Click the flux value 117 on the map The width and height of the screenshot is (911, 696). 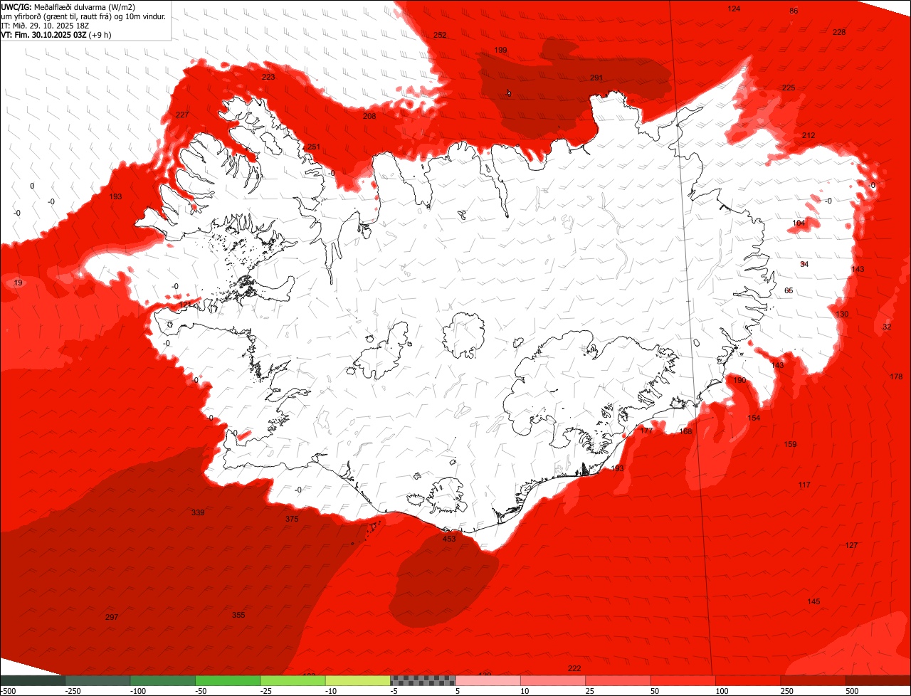804,485
